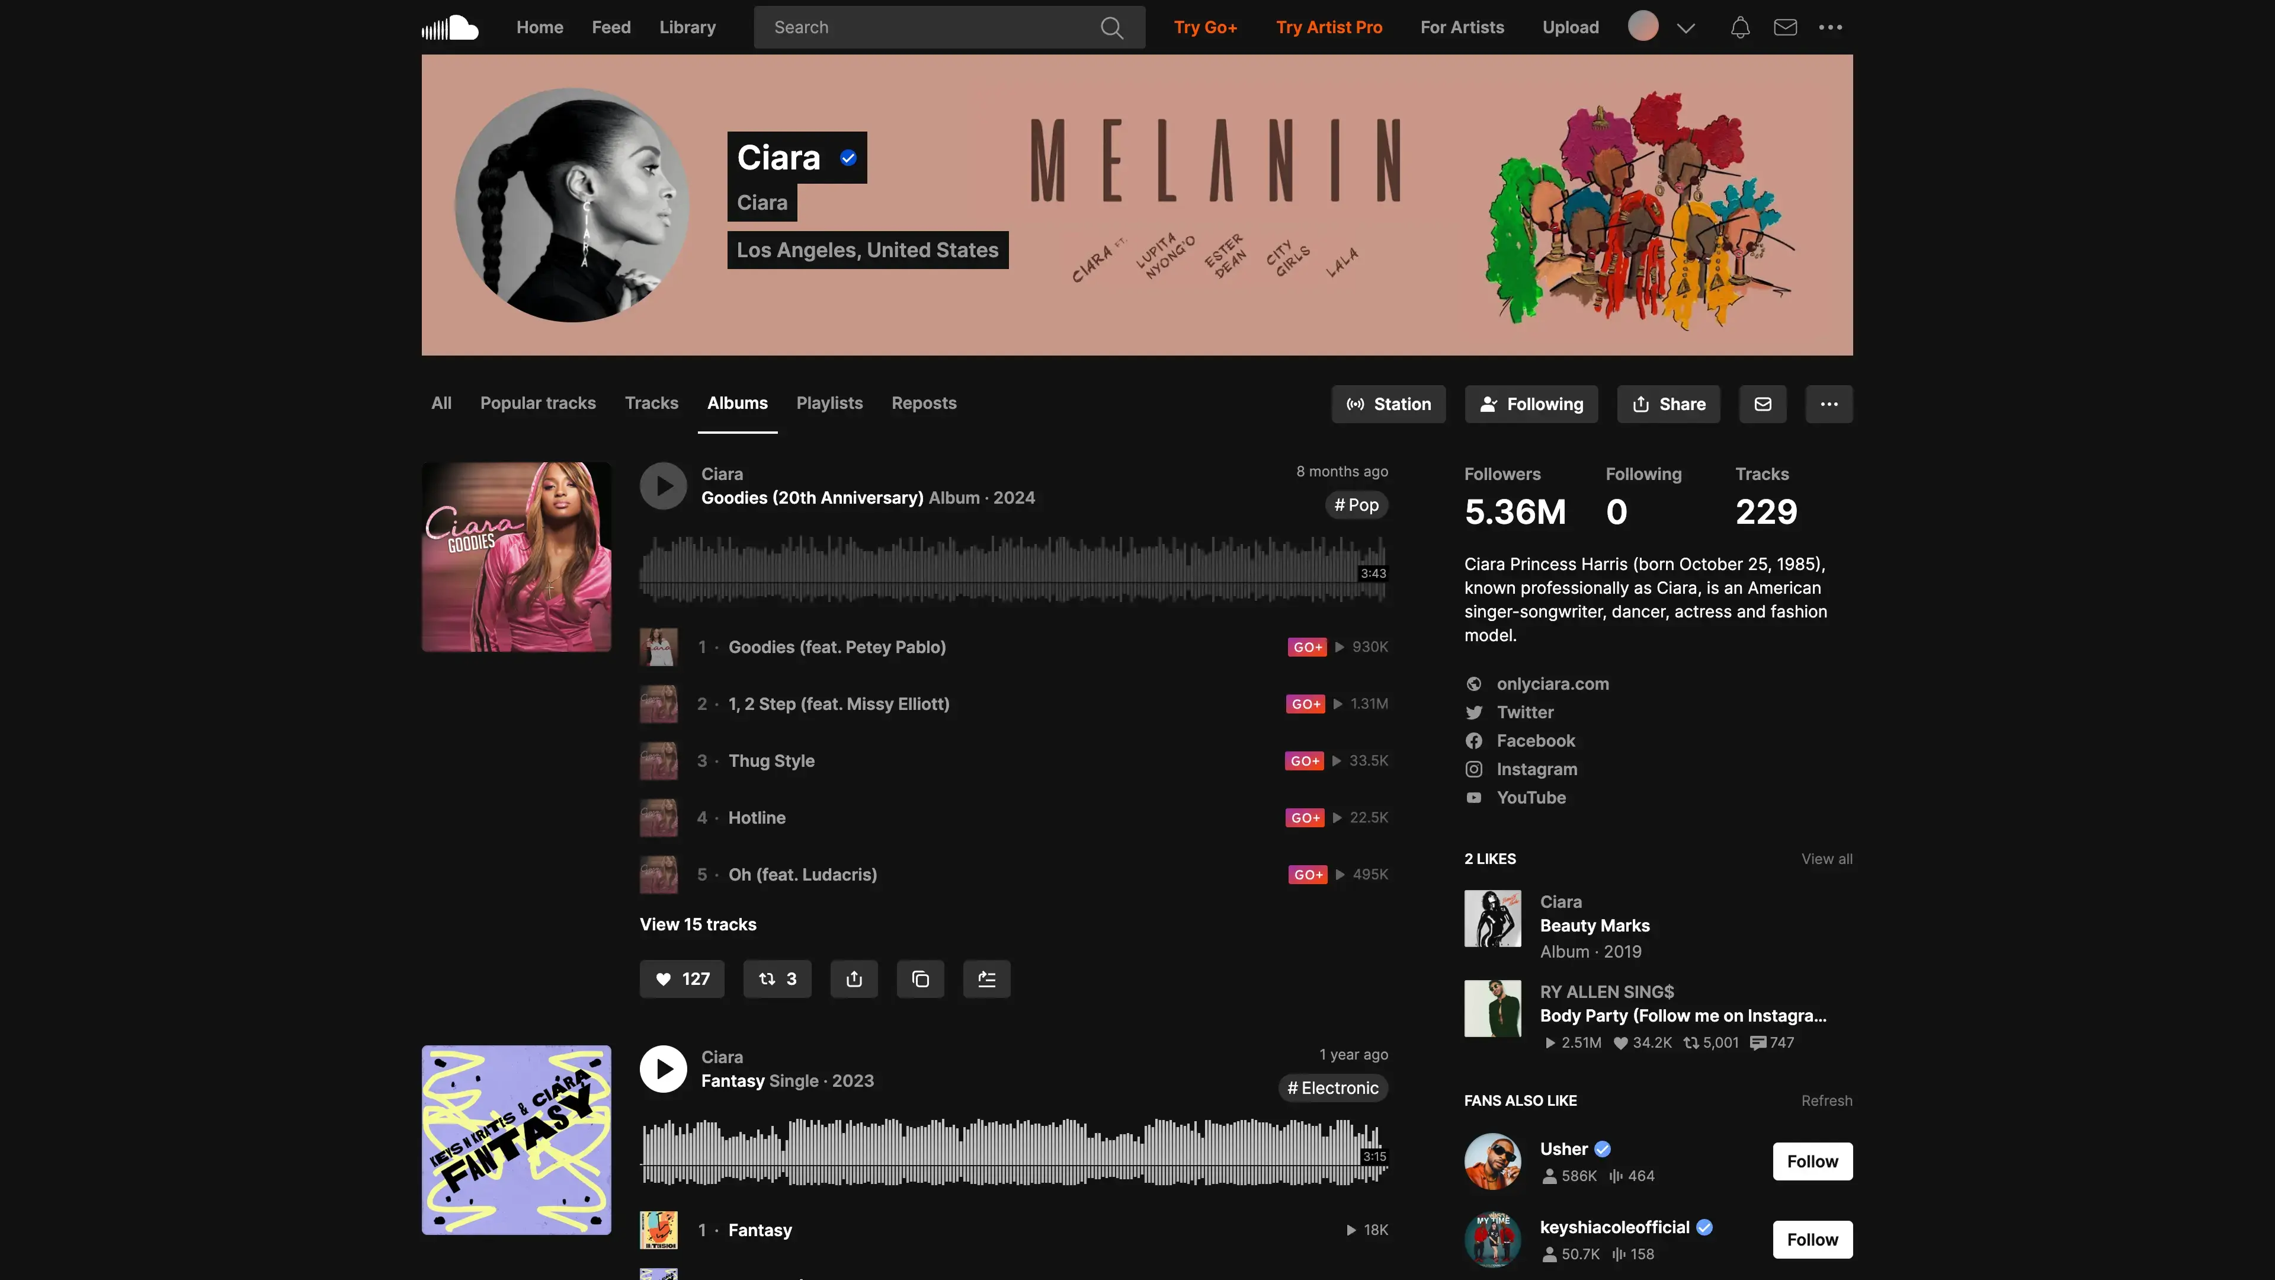The width and height of the screenshot is (2275, 1280).
Task: Expand View 15 tracks
Action: 698,924
